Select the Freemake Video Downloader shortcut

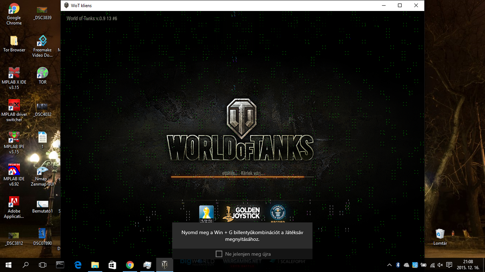coord(42,47)
